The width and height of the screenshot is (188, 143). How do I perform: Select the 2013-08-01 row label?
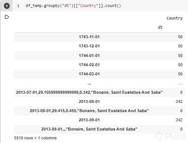click(x=89, y=101)
